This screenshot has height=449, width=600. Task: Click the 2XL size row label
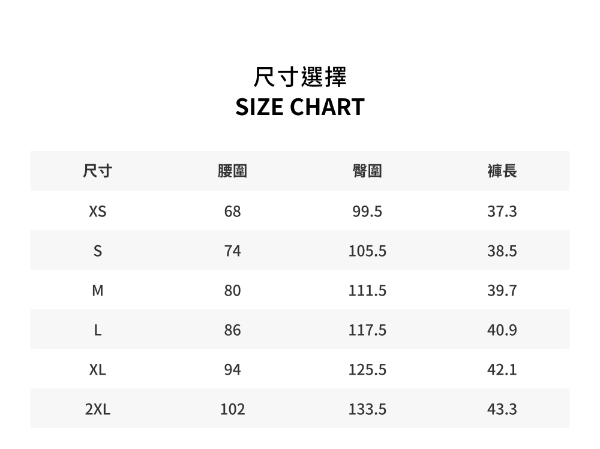(98, 409)
